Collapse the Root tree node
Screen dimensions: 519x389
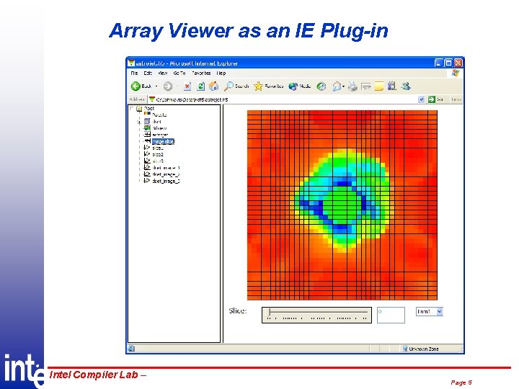tap(132, 108)
